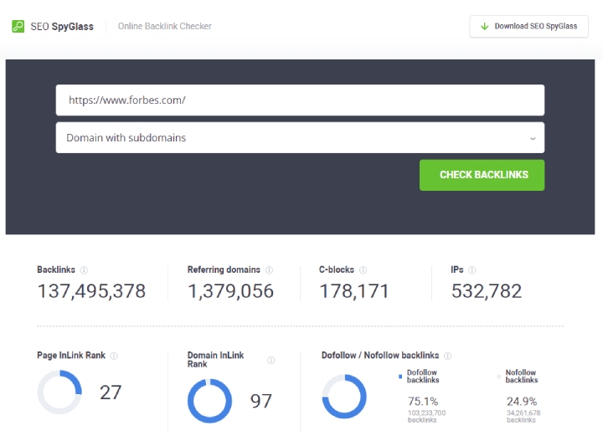Viewport: 603px width, 436px height.
Task: Click the info icon next to C-blocks
Action: tap(363, 270)
